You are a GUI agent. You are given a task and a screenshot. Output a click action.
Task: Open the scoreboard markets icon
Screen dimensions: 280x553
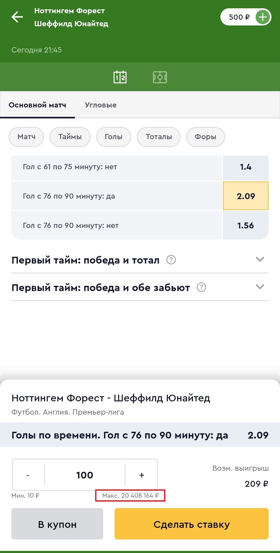click(x=120, y=77)
